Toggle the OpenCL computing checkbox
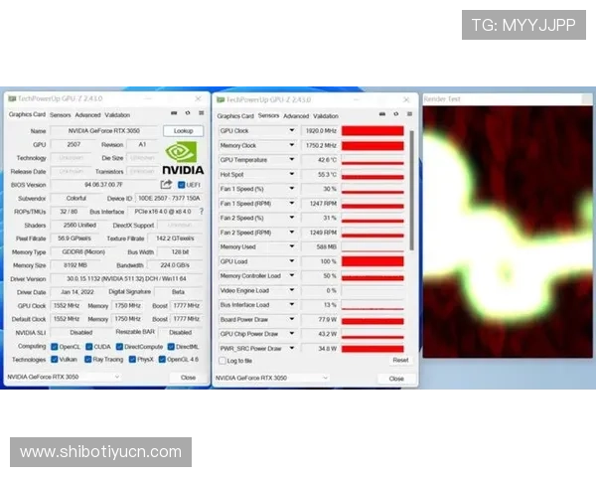This screenshot has height=477, width=596. (54, 346)
